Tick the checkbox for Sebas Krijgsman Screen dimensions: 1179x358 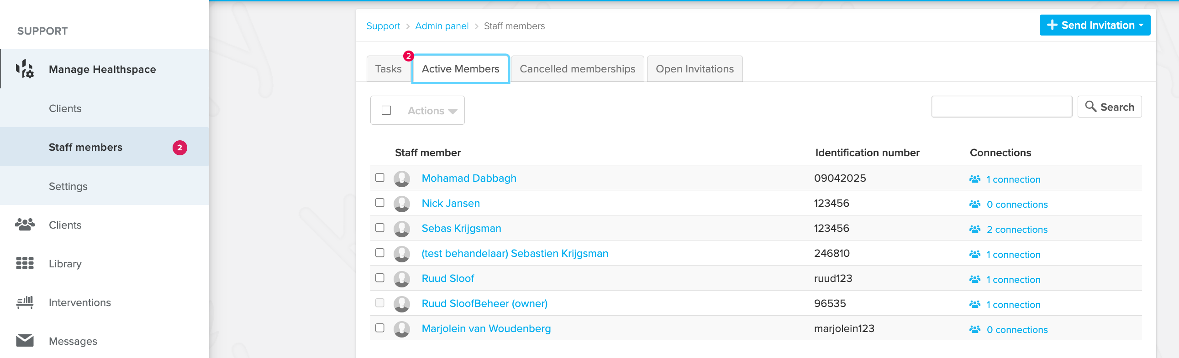[x=380, y=227]
